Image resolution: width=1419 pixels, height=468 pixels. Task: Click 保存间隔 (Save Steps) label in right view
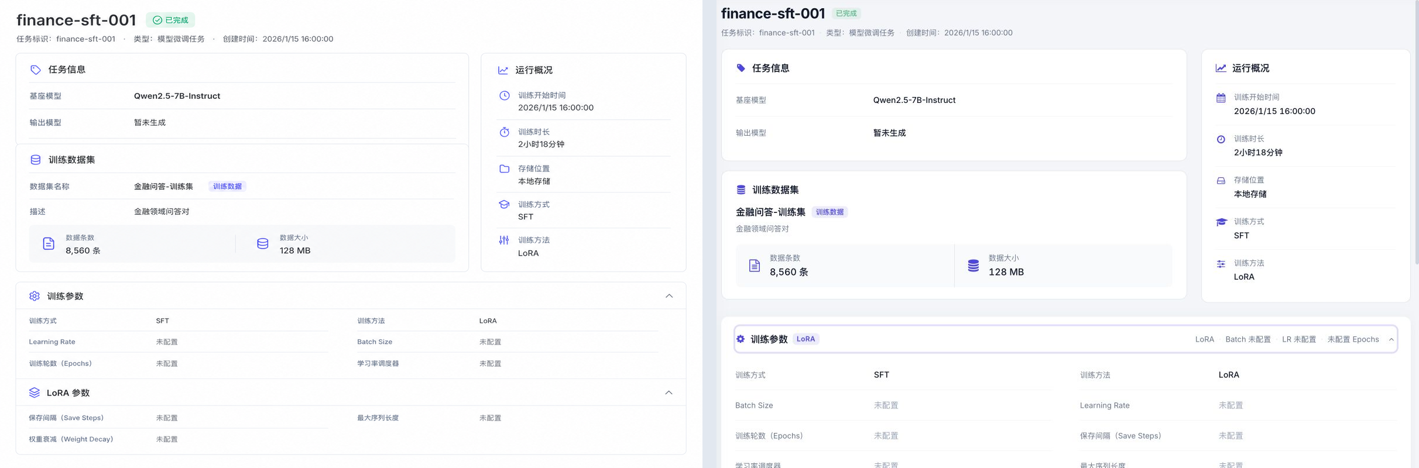[1120, 436]
